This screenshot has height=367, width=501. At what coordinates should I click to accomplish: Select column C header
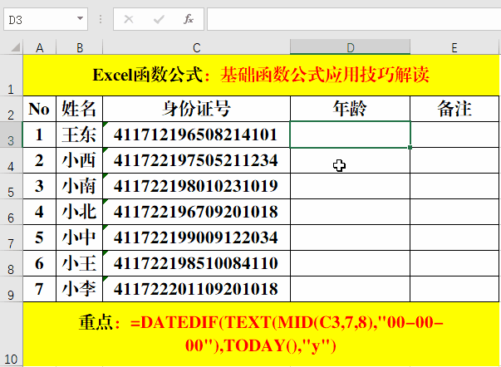197,47
